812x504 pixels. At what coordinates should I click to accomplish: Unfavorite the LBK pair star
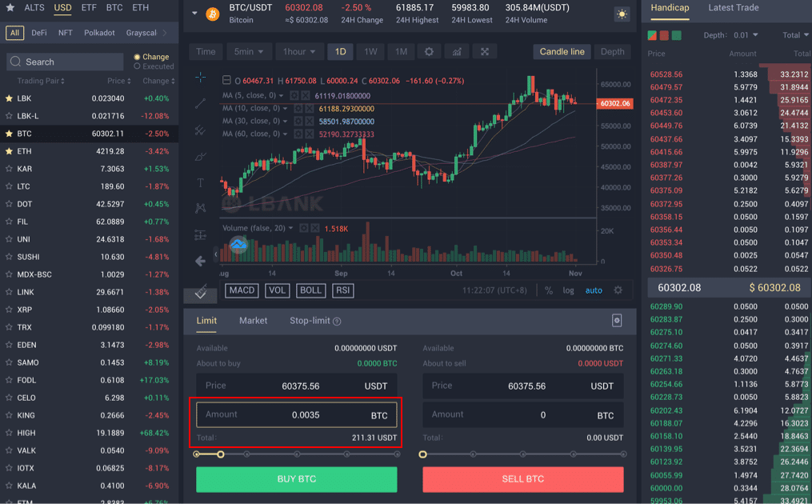click(x=9, y=98)
